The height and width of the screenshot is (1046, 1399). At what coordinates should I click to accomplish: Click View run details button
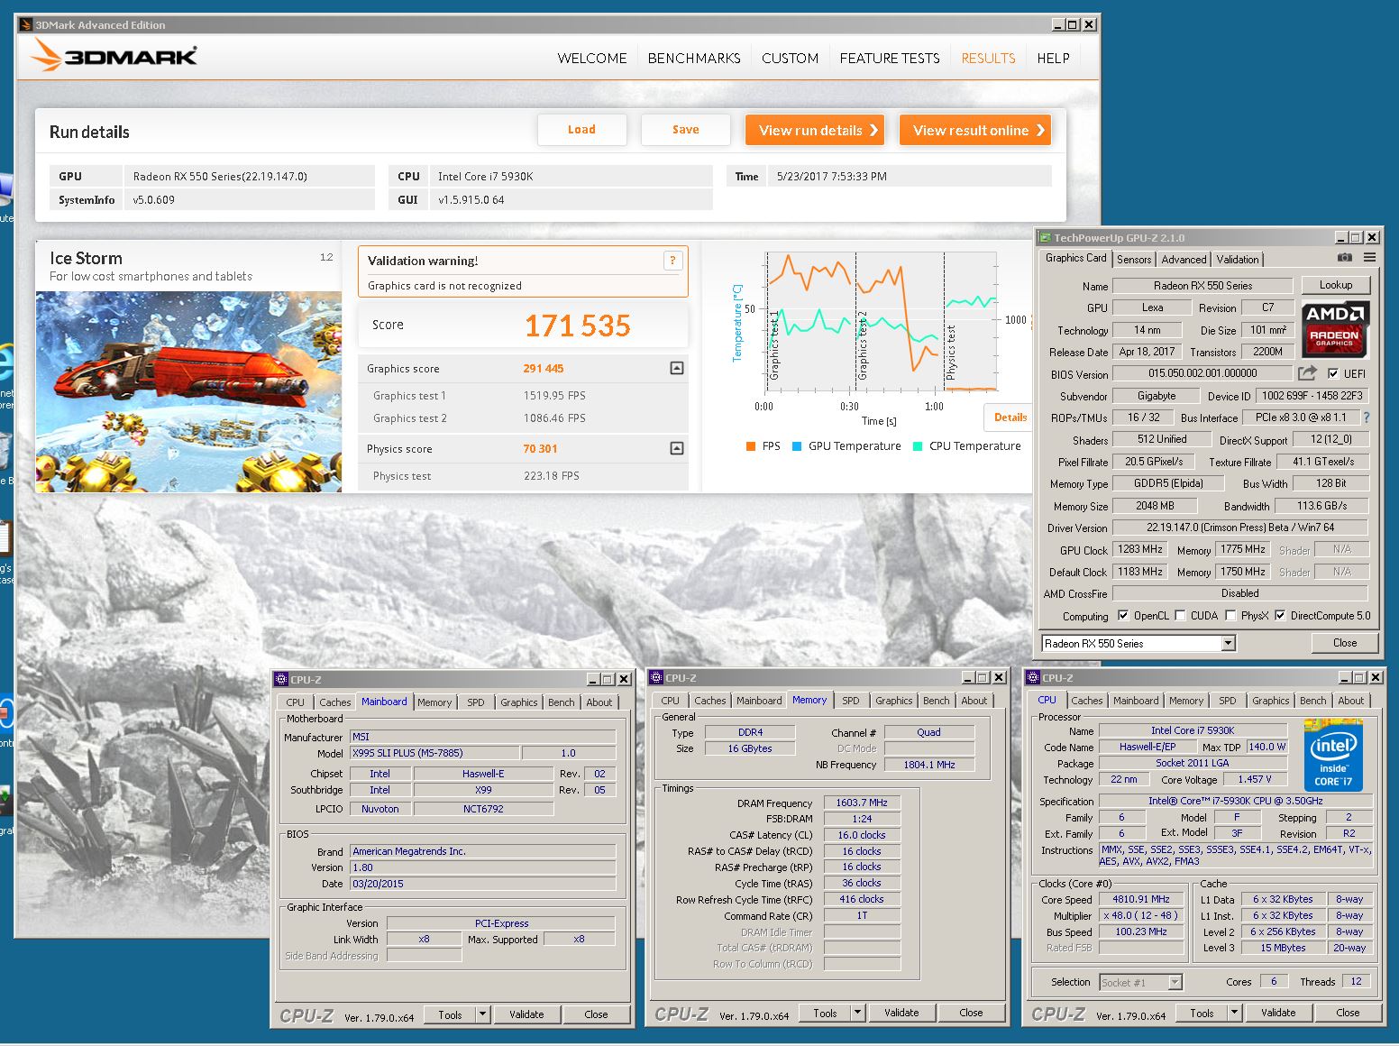point(815,130)
